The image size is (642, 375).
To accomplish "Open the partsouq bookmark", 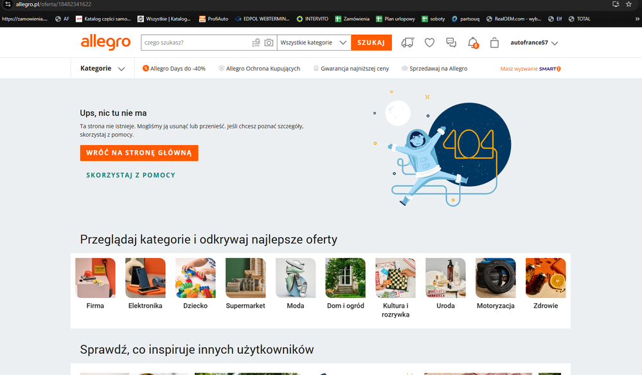I will tap(465, 19).
